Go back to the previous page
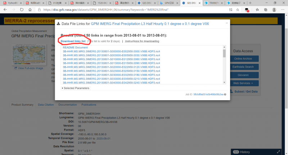Viewport: 288px width, 155px height. coord(5,10)
